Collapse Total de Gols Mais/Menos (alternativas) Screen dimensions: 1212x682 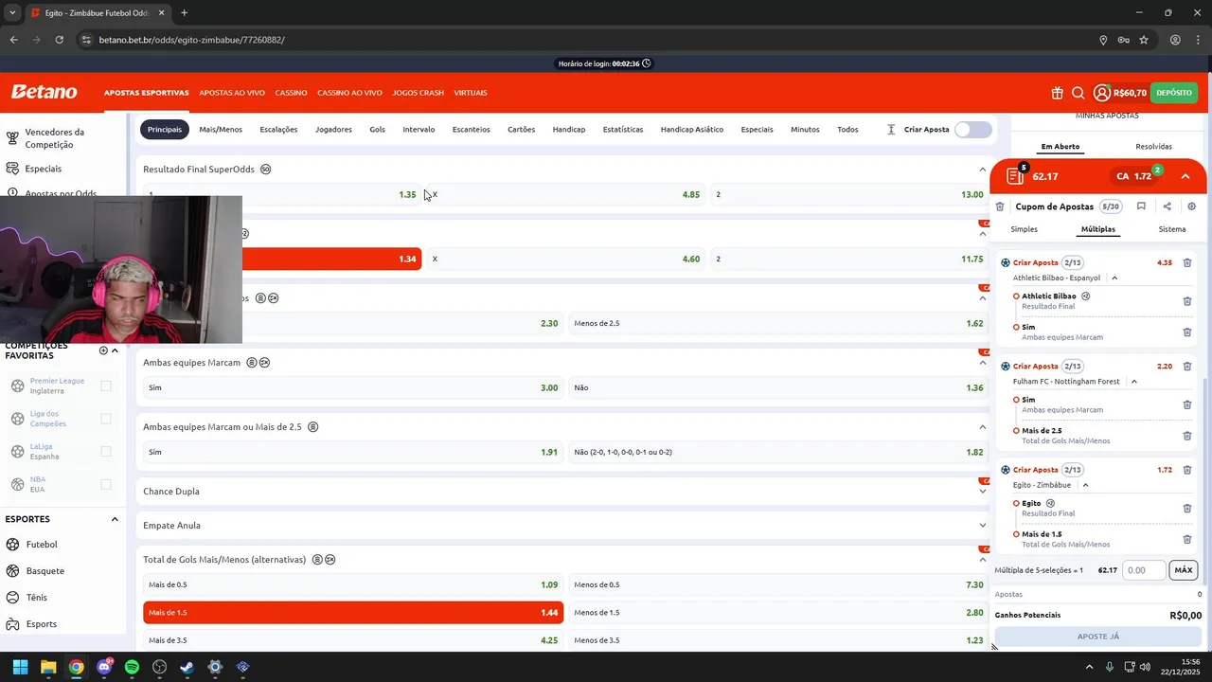(x=982, y=560)
